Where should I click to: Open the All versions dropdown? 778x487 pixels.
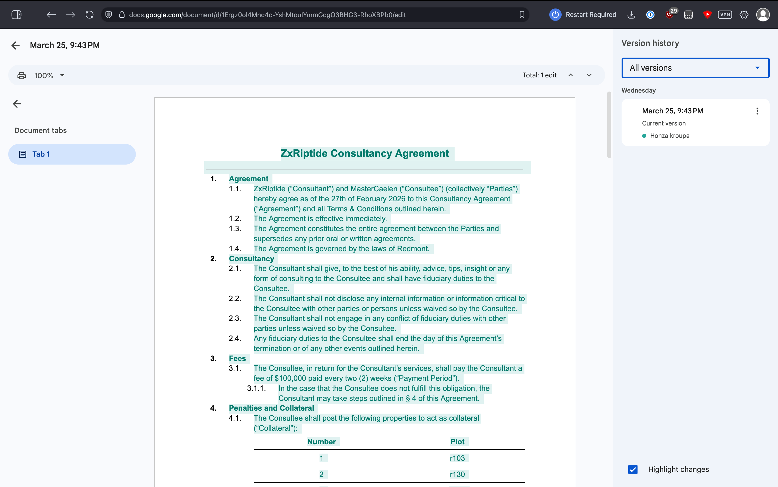click(695, 68)
